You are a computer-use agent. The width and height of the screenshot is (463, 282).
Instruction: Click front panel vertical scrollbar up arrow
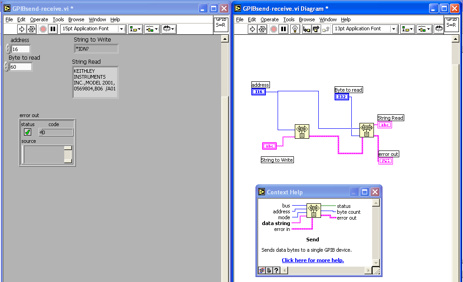pyautogui.click(x=225, y=39)
